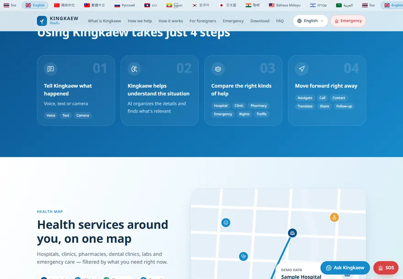The image size is (403, 279).
Task: Click the Kingkaew logo icon
Action: tap(42, 21)
